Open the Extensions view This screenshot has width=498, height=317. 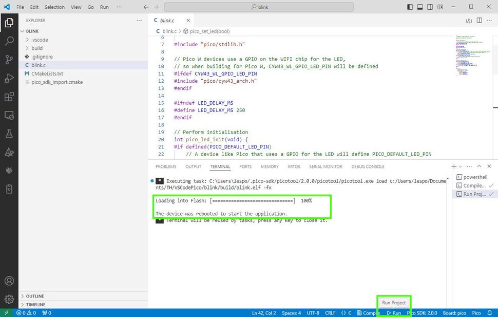(x=9, y=97)
